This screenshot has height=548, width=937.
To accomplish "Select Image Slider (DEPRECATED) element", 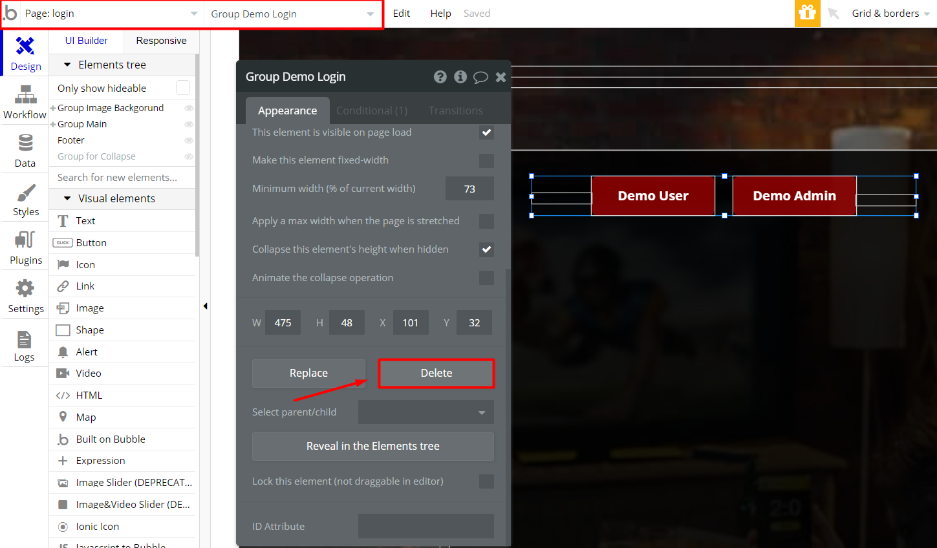I will click(x=123, y=483).
